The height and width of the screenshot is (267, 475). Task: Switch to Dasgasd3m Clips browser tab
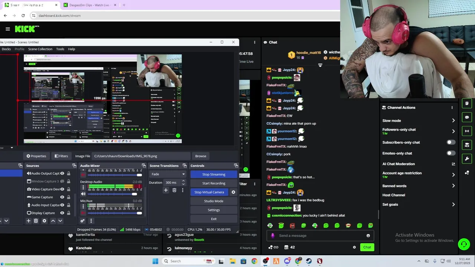[89, 5]
